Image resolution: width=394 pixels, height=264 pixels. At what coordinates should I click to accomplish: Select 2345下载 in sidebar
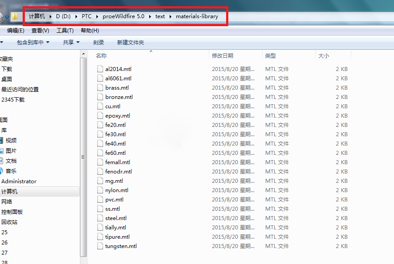pyautogui.click(x=13, y=100)
